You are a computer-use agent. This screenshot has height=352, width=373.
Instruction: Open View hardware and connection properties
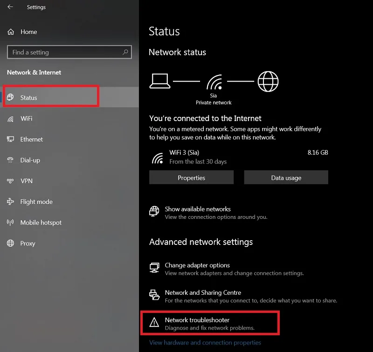point(205,343)
